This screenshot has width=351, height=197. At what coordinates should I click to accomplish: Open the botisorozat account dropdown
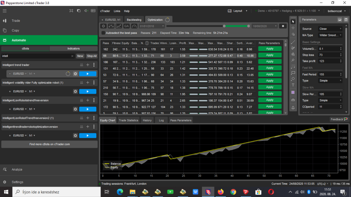pos(337,11)
